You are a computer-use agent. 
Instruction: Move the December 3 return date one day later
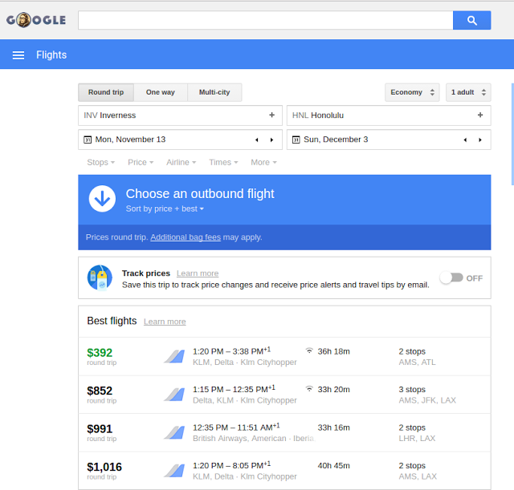[480, 140]
